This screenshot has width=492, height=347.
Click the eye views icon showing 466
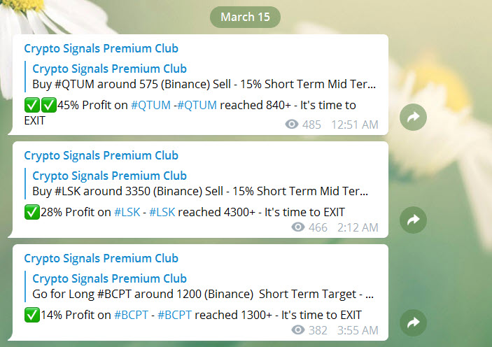pyautogui.click(x=297, y=227)
